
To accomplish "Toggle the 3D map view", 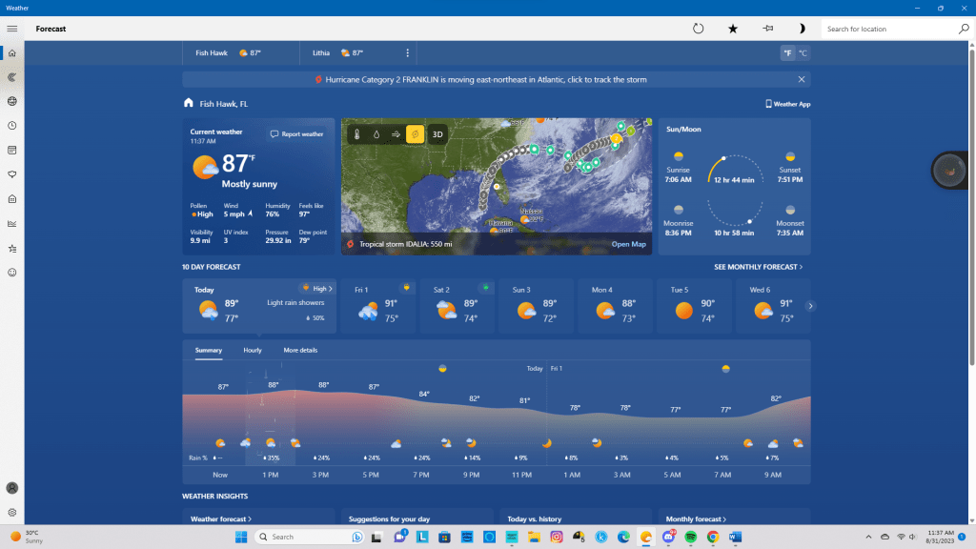I will 437,134.
